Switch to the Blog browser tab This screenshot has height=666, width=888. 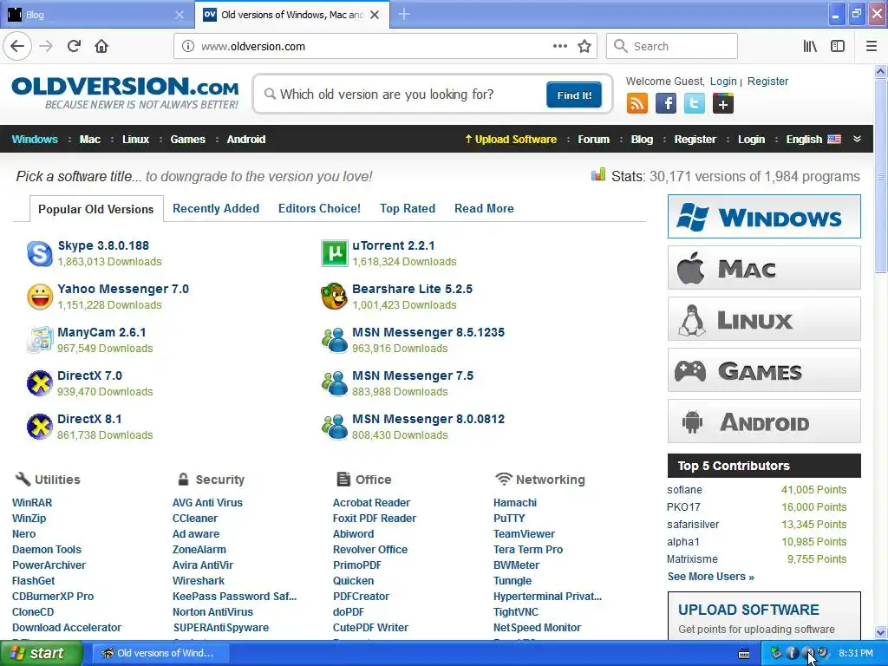pyautogui.click(x=96, y=15)
